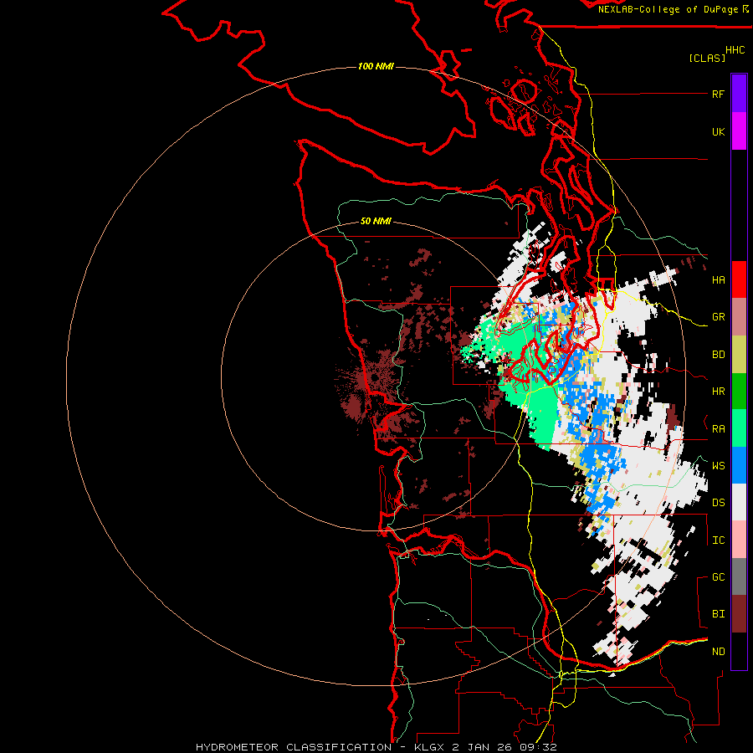Viewport: 753px width, 753px height.
Task: Click the DS white legend swatch
Action: pos(739,502)
